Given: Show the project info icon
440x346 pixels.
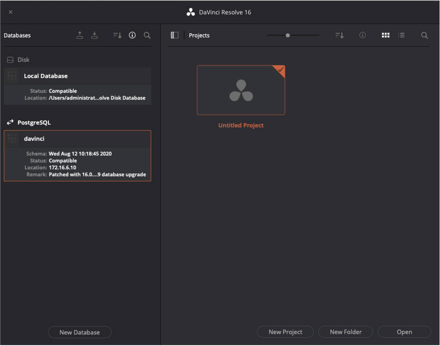Looking at the screenshot, I should (363, 35).
